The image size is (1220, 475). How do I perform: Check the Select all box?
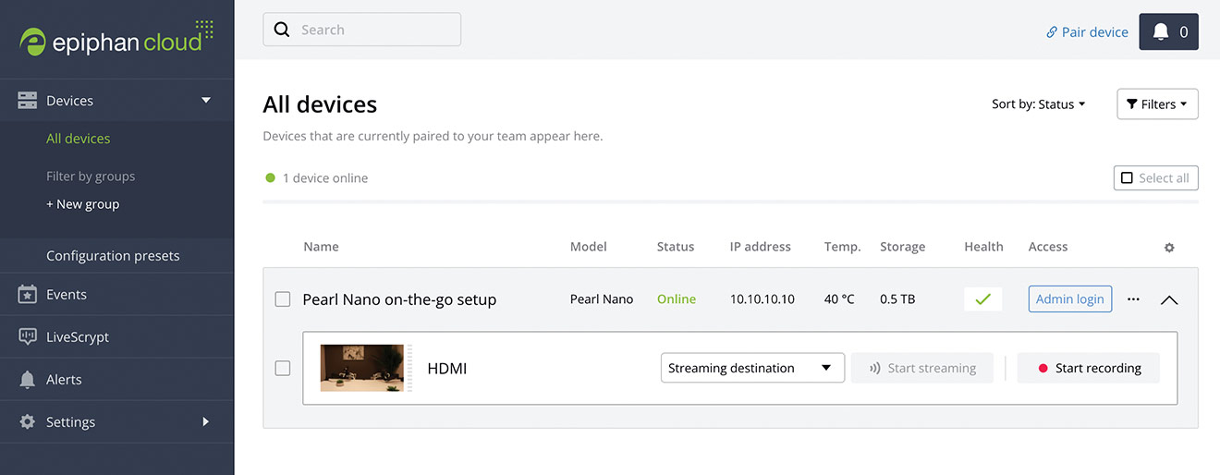click(x=1127, y=178)
